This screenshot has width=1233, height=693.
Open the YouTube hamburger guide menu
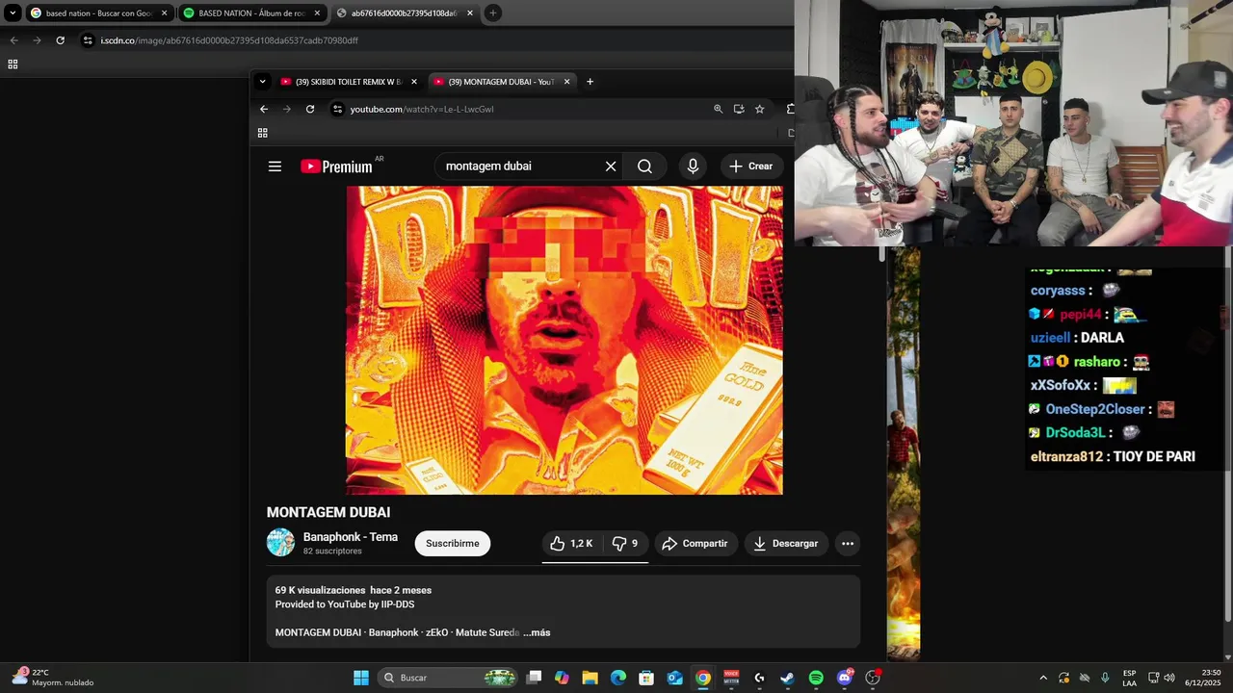275,167
